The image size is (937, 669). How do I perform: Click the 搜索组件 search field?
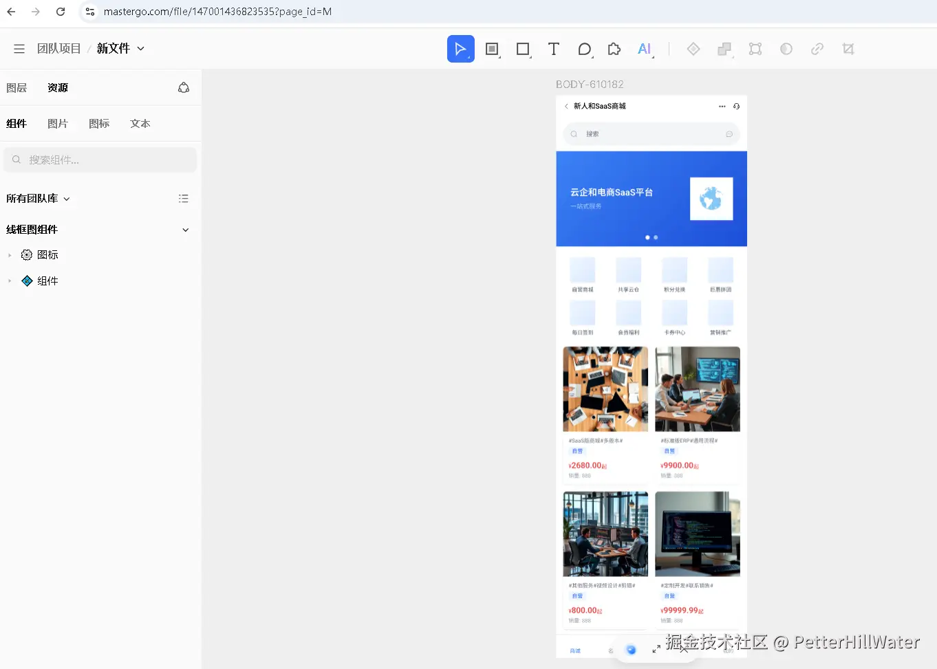pos(100,160)
